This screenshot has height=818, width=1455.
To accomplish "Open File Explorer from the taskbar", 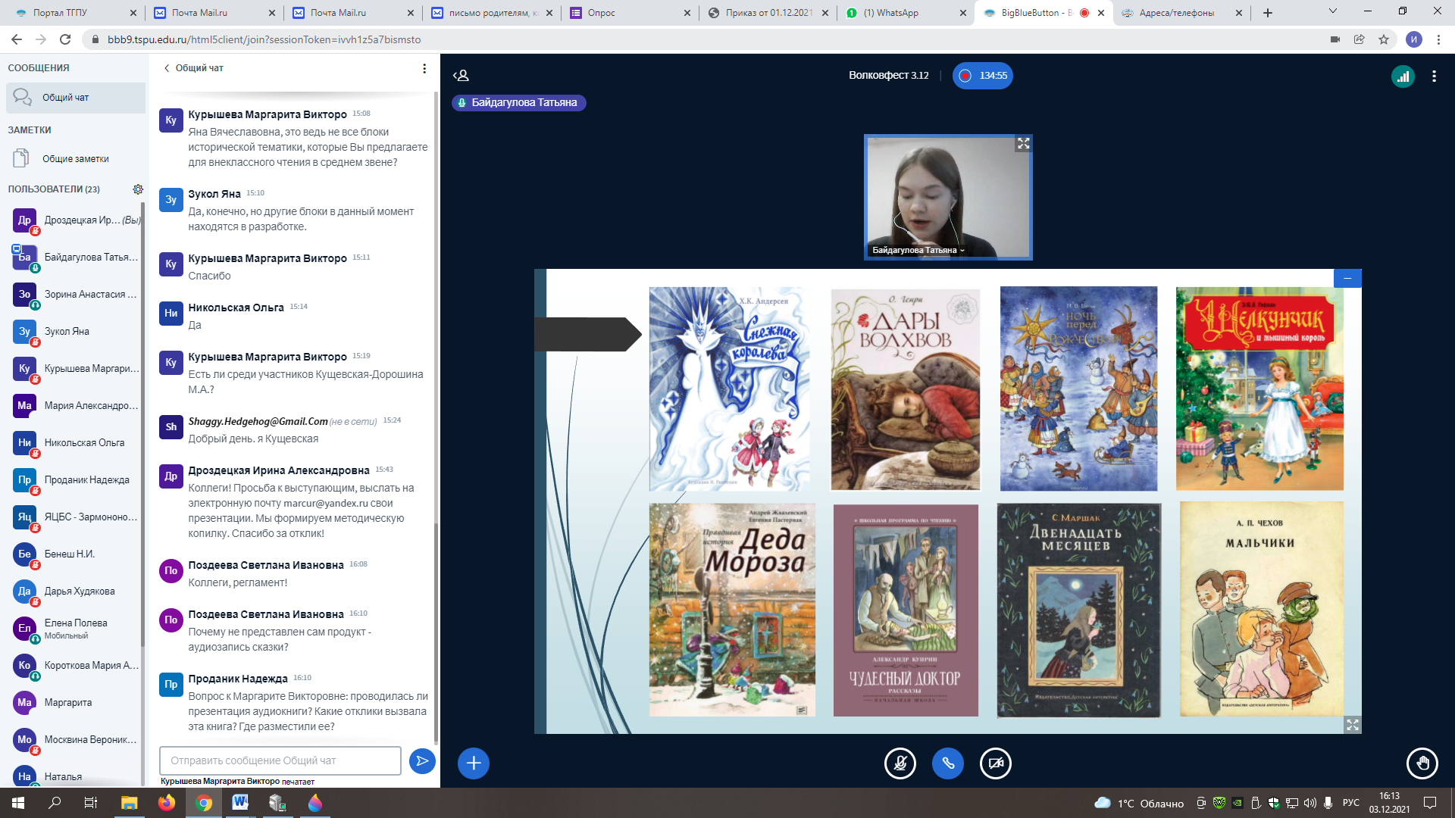I will pyautogui.click(x=129, y=803).
